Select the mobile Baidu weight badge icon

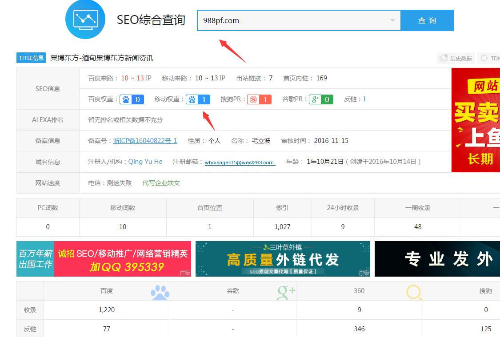click(x=192, y=99)
